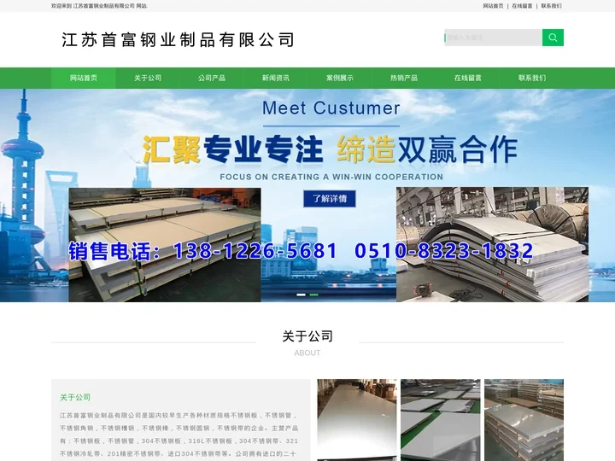Click the Meet Custumer banner headline
The width and height of the screenshot is (615, 461).
331,108
